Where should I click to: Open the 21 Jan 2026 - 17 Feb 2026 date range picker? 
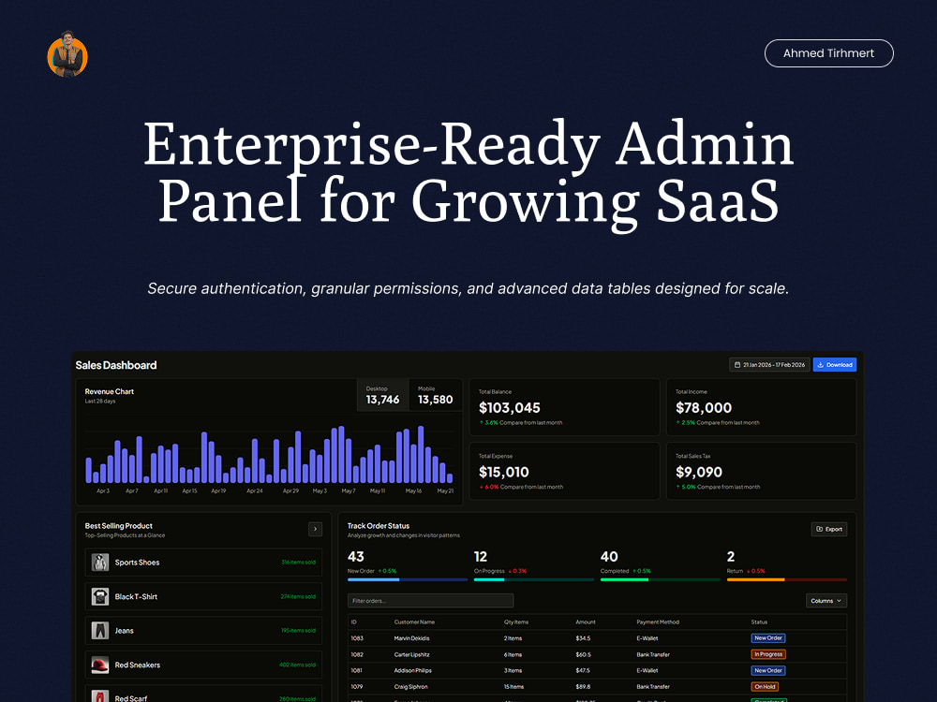coord(769,365)
